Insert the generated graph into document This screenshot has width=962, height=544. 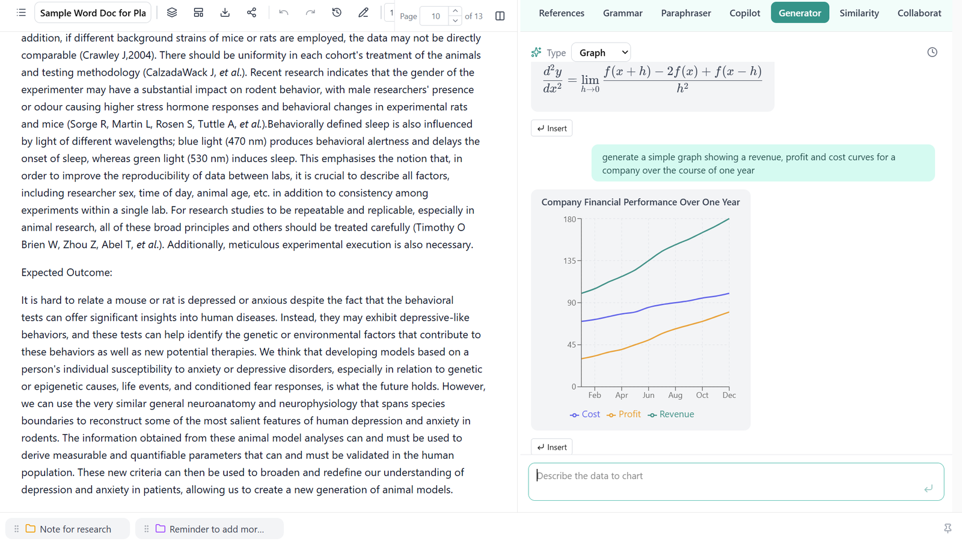pyautogui.click(x=552, y=447)
